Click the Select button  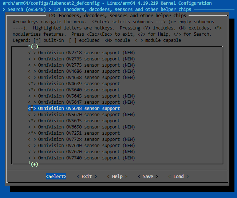(x=56, y=177)
